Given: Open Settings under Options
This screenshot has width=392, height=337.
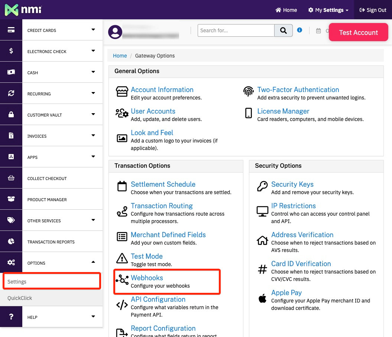Looking at the screenshot, I should (x=52, y=281).
